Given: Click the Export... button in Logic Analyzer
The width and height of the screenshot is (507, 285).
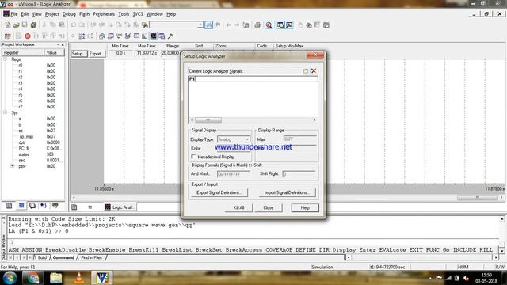Looking at the screenshot, I should click(x=97, y=54).
